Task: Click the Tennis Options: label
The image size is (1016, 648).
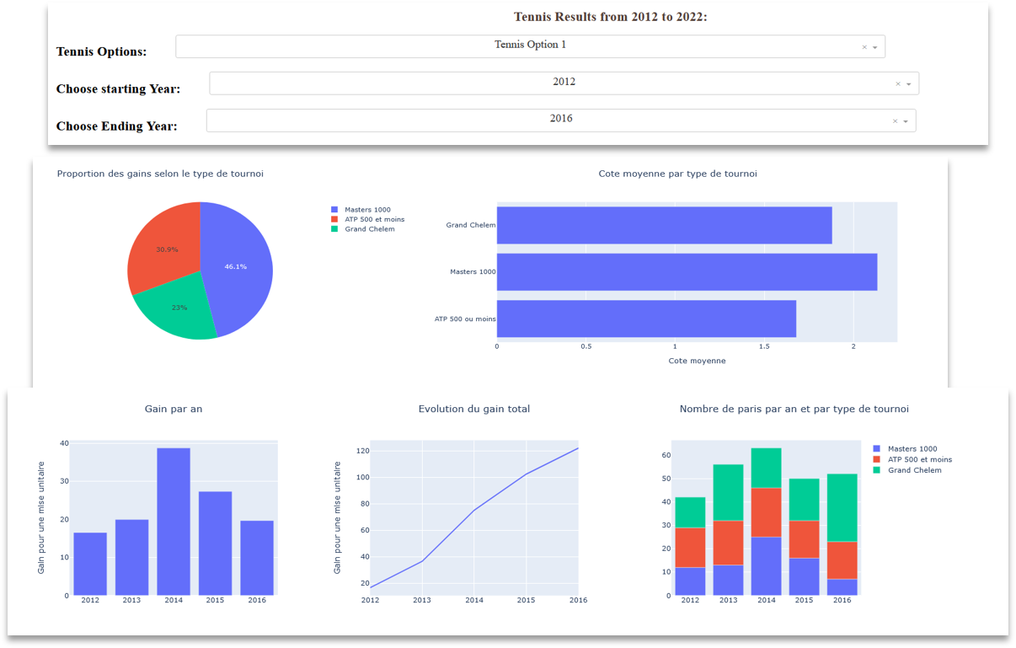Action: pyautogui.click(x=101, y=51)
